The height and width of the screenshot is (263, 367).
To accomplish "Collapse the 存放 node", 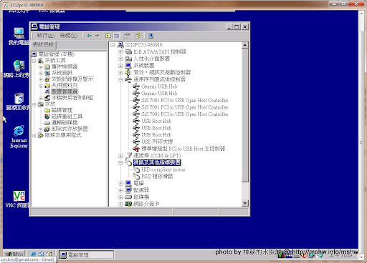I will (x=34, y=104).
